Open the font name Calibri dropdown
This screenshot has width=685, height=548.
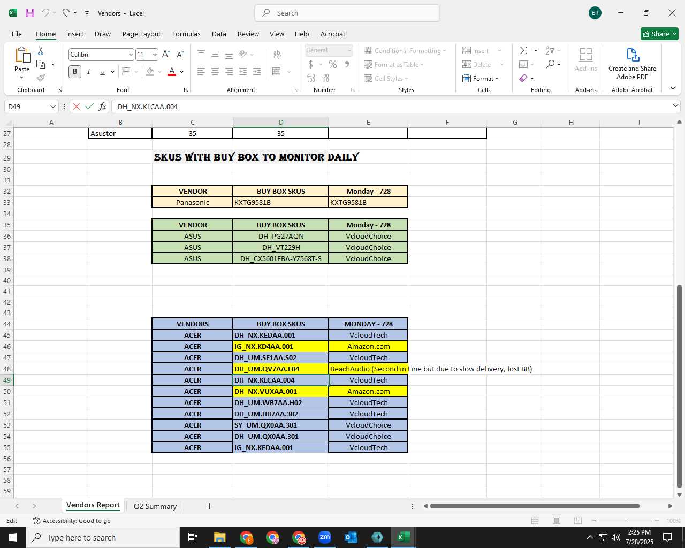(x=130, y=55)
